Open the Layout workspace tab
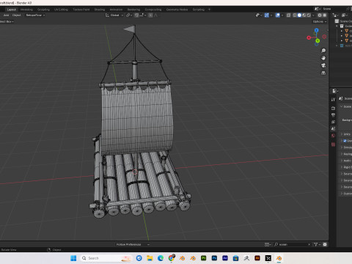Viewport: 352px width, 264px height. pyautogui.click(x=12, y=10)
